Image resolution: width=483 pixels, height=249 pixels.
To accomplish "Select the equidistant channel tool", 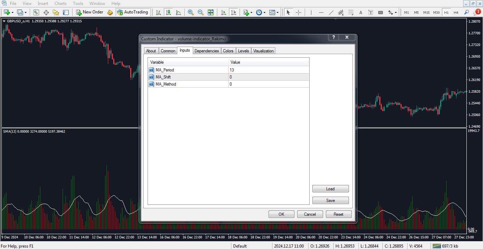I will point(341,12).
